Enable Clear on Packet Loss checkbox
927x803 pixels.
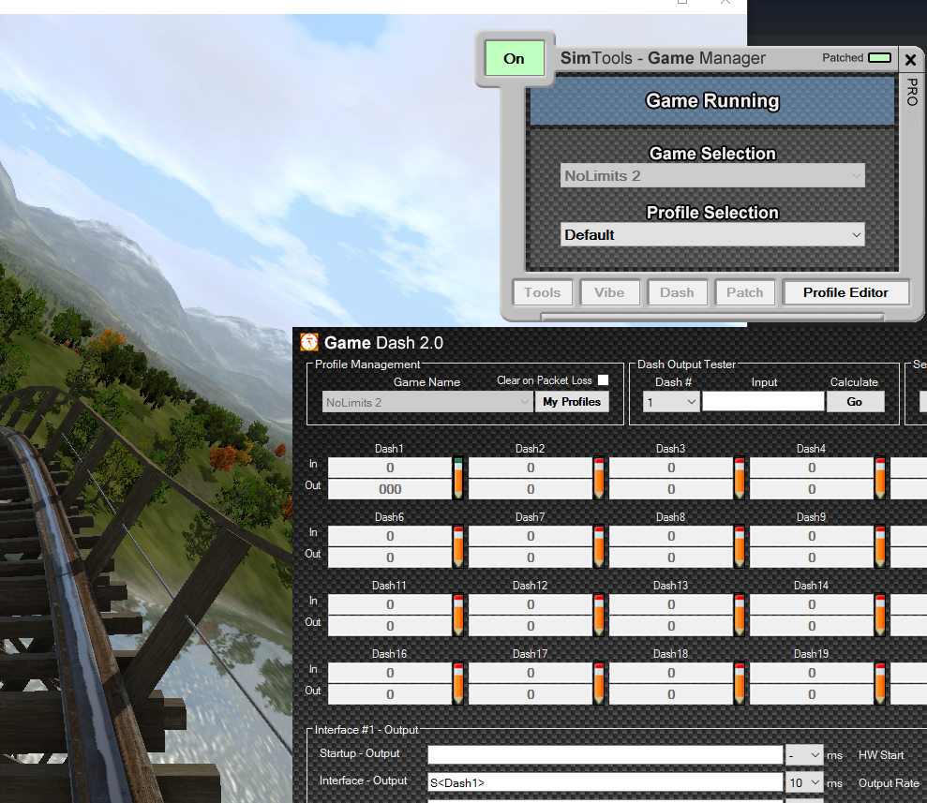pyautogui.click(x=603, y=379)
